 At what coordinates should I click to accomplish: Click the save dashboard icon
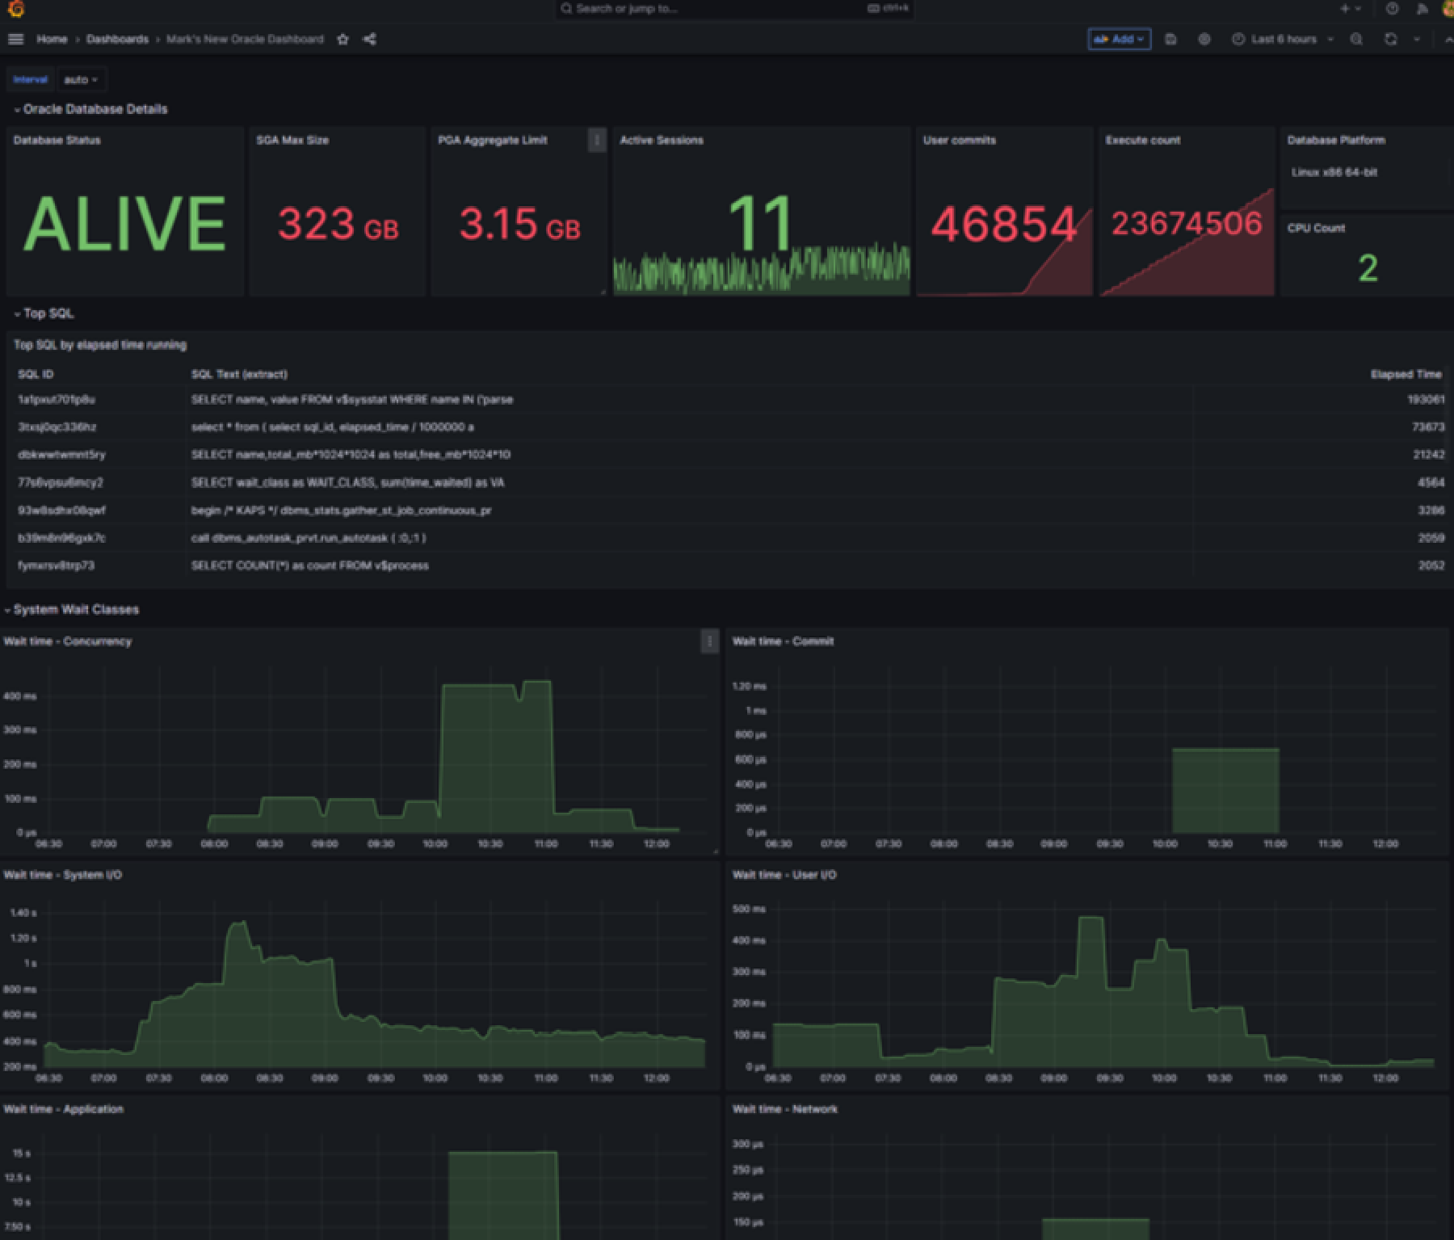pos(1170,39)
